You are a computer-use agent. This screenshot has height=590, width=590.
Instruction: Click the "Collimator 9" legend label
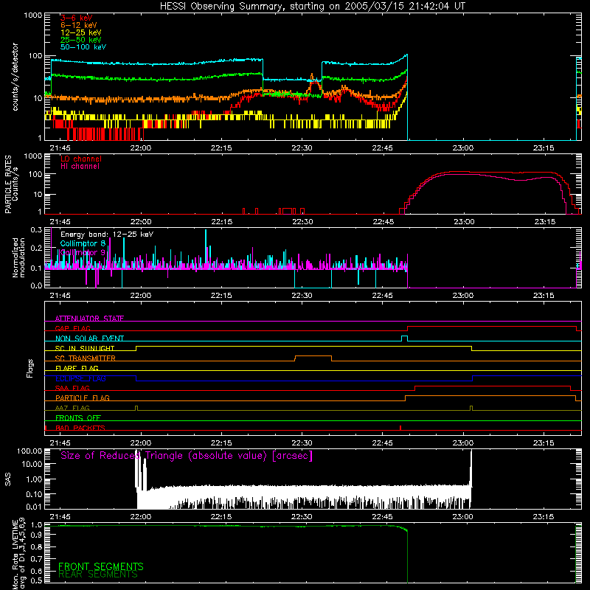[83, 252]
